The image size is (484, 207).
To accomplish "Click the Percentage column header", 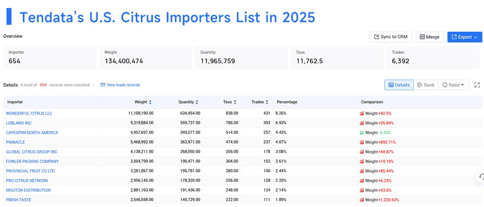I will (x=287, y=102).
